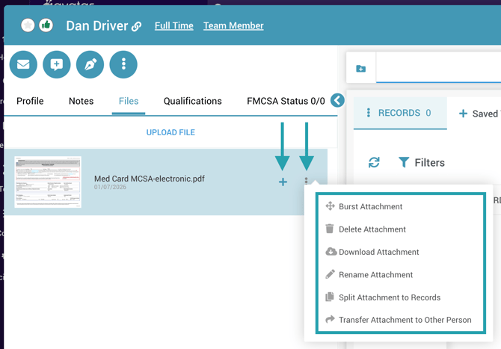The width and height of the screenshot is (501, 349).
Task: Click the plus icon on Med Card file row
Action: (283, 182)
